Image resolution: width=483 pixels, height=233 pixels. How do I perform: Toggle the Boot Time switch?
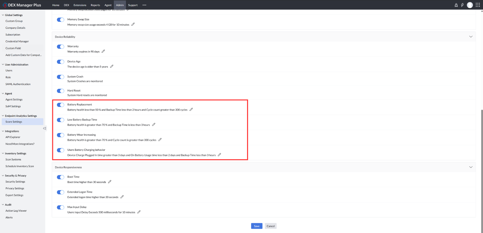61,177
